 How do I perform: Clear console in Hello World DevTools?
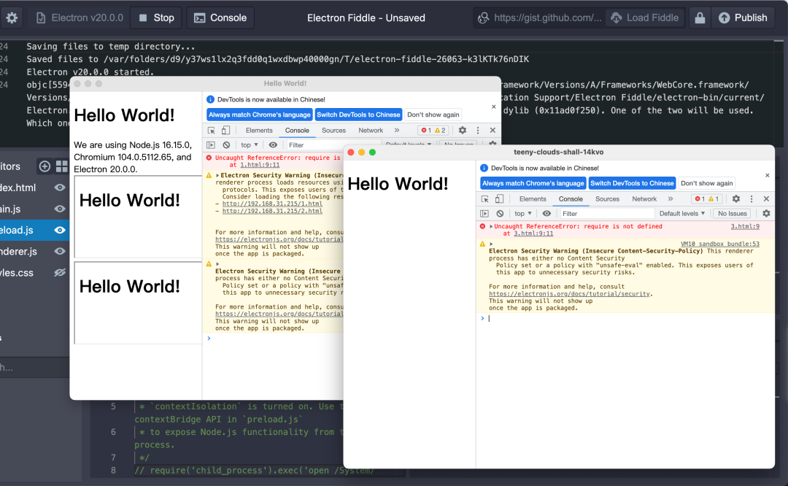[x=226, y=144]
